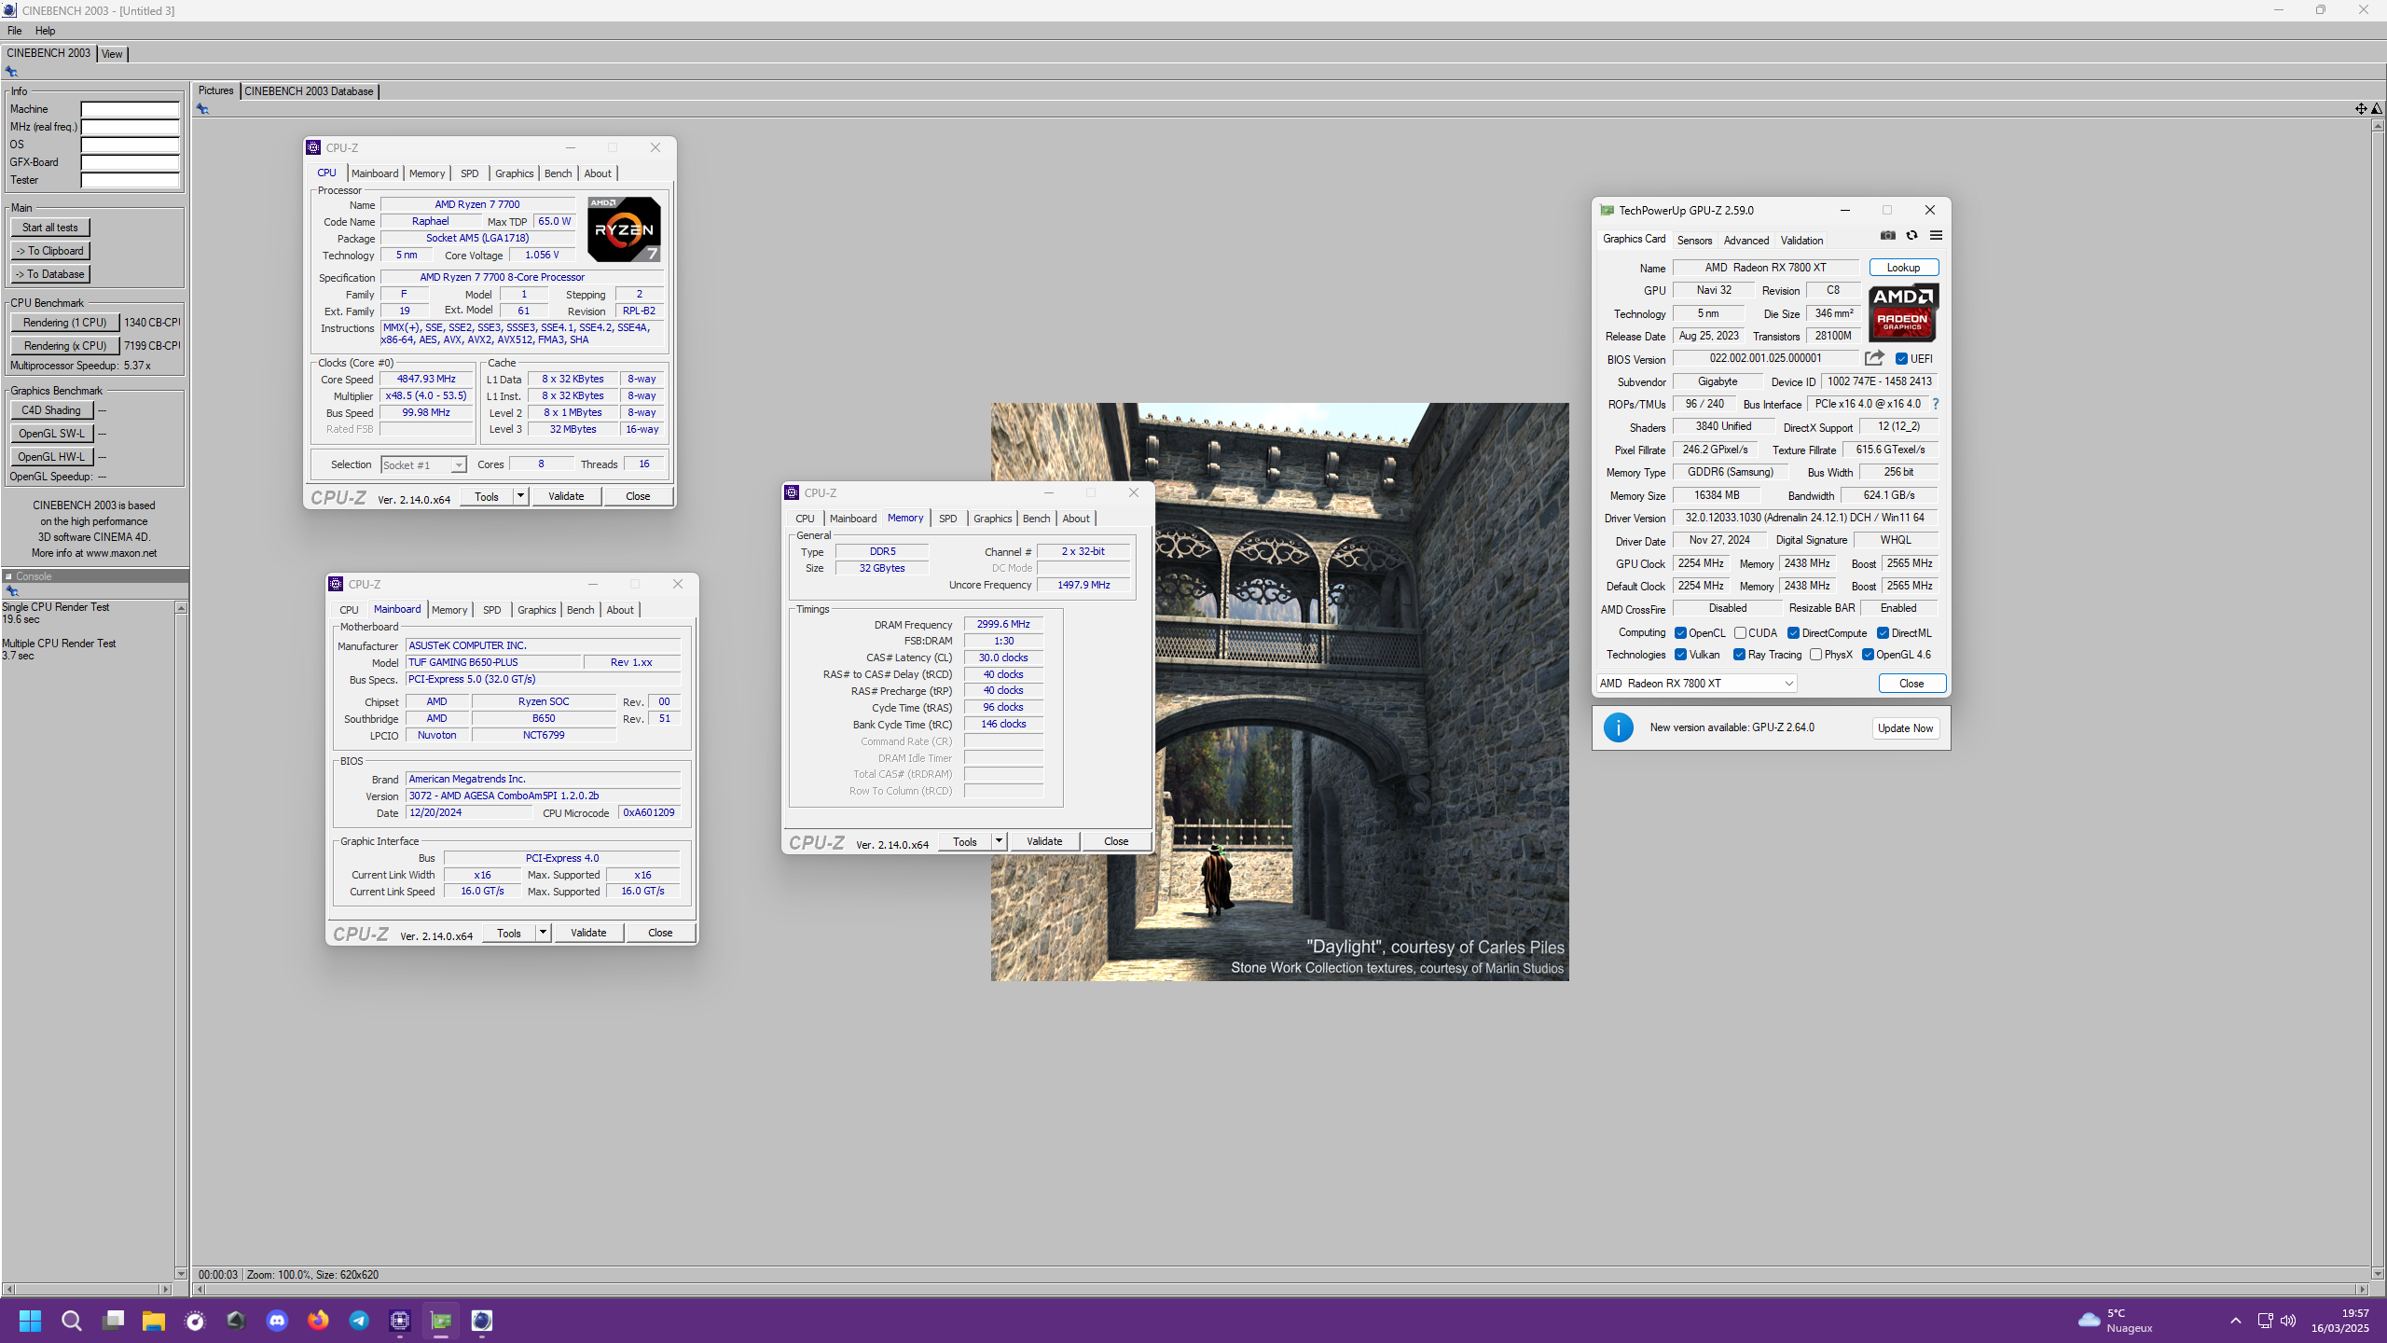This screenshot has height=1343, width=2387.
Task: Open the Graphics tab in CPU-Z Mainboard window
Action: (536, 610)
